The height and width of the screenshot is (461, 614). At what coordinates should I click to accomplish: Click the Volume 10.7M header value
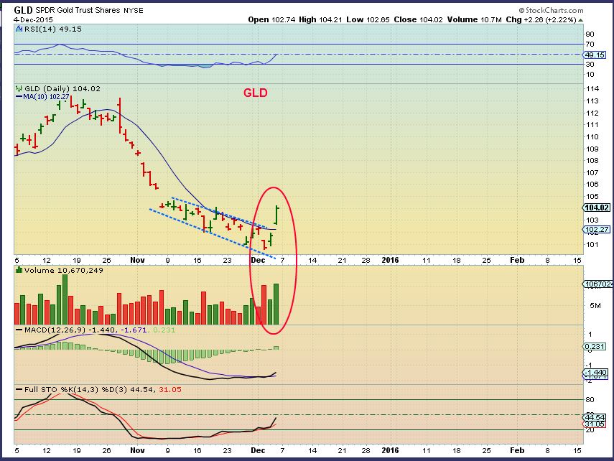coord(474,19)
